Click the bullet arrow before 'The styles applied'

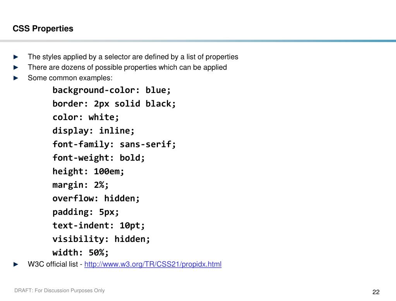click(16, 57)
